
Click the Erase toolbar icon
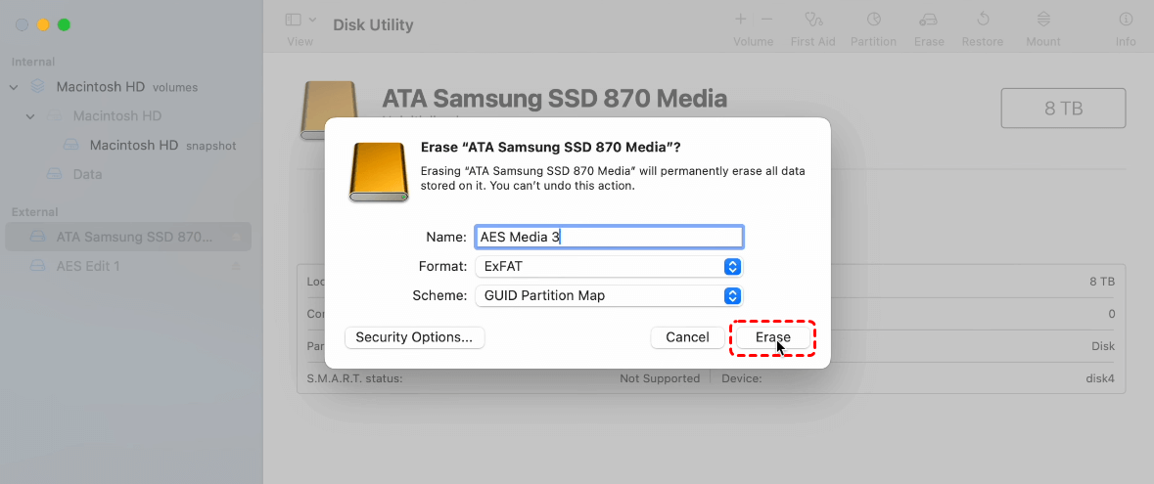929,20
